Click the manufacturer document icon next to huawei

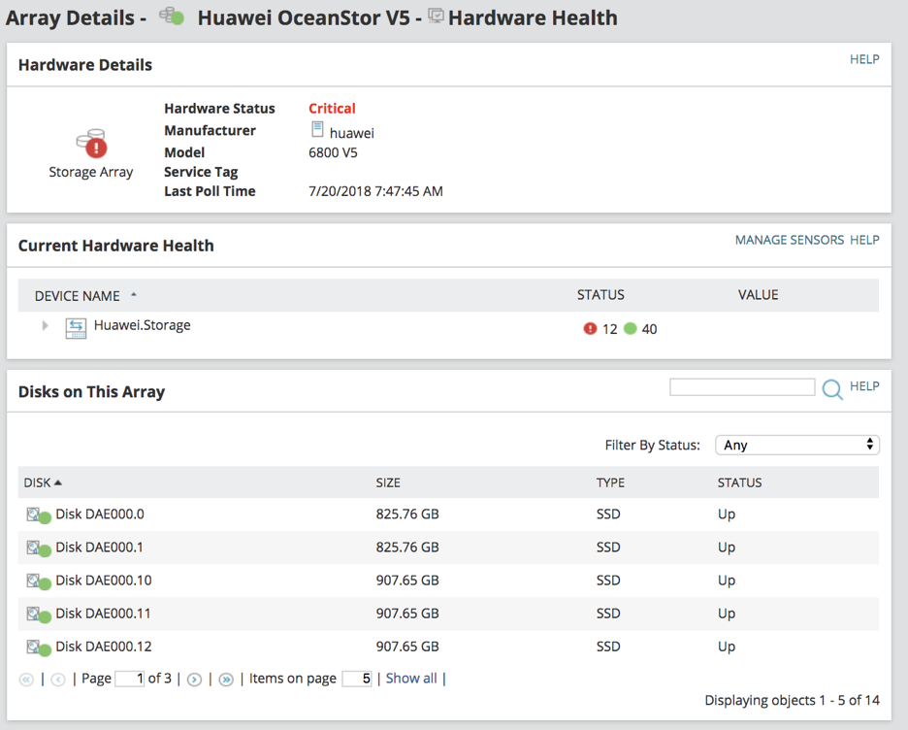coord(317,129)
